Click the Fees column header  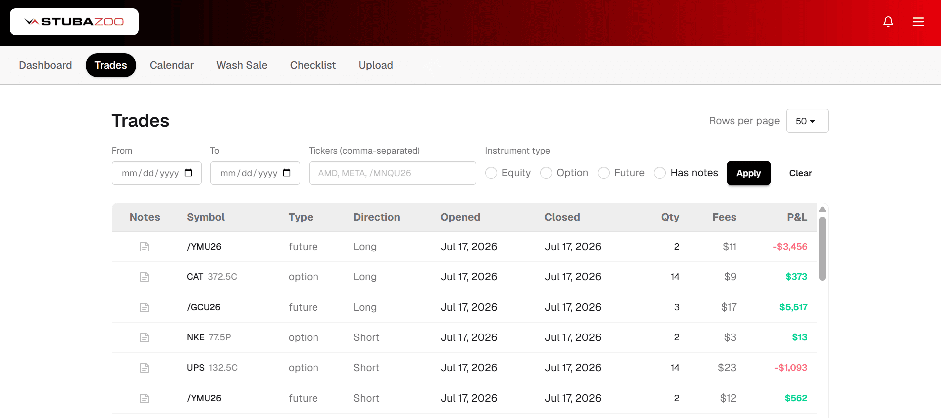coord(724,217)
